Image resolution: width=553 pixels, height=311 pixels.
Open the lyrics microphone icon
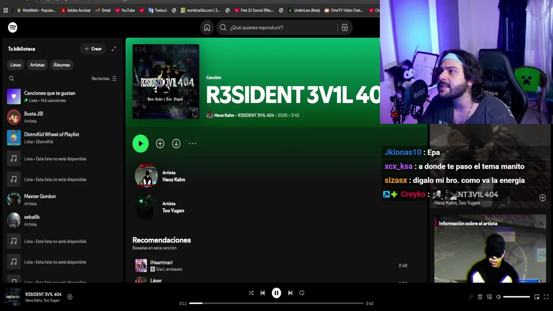coord(471,297)
